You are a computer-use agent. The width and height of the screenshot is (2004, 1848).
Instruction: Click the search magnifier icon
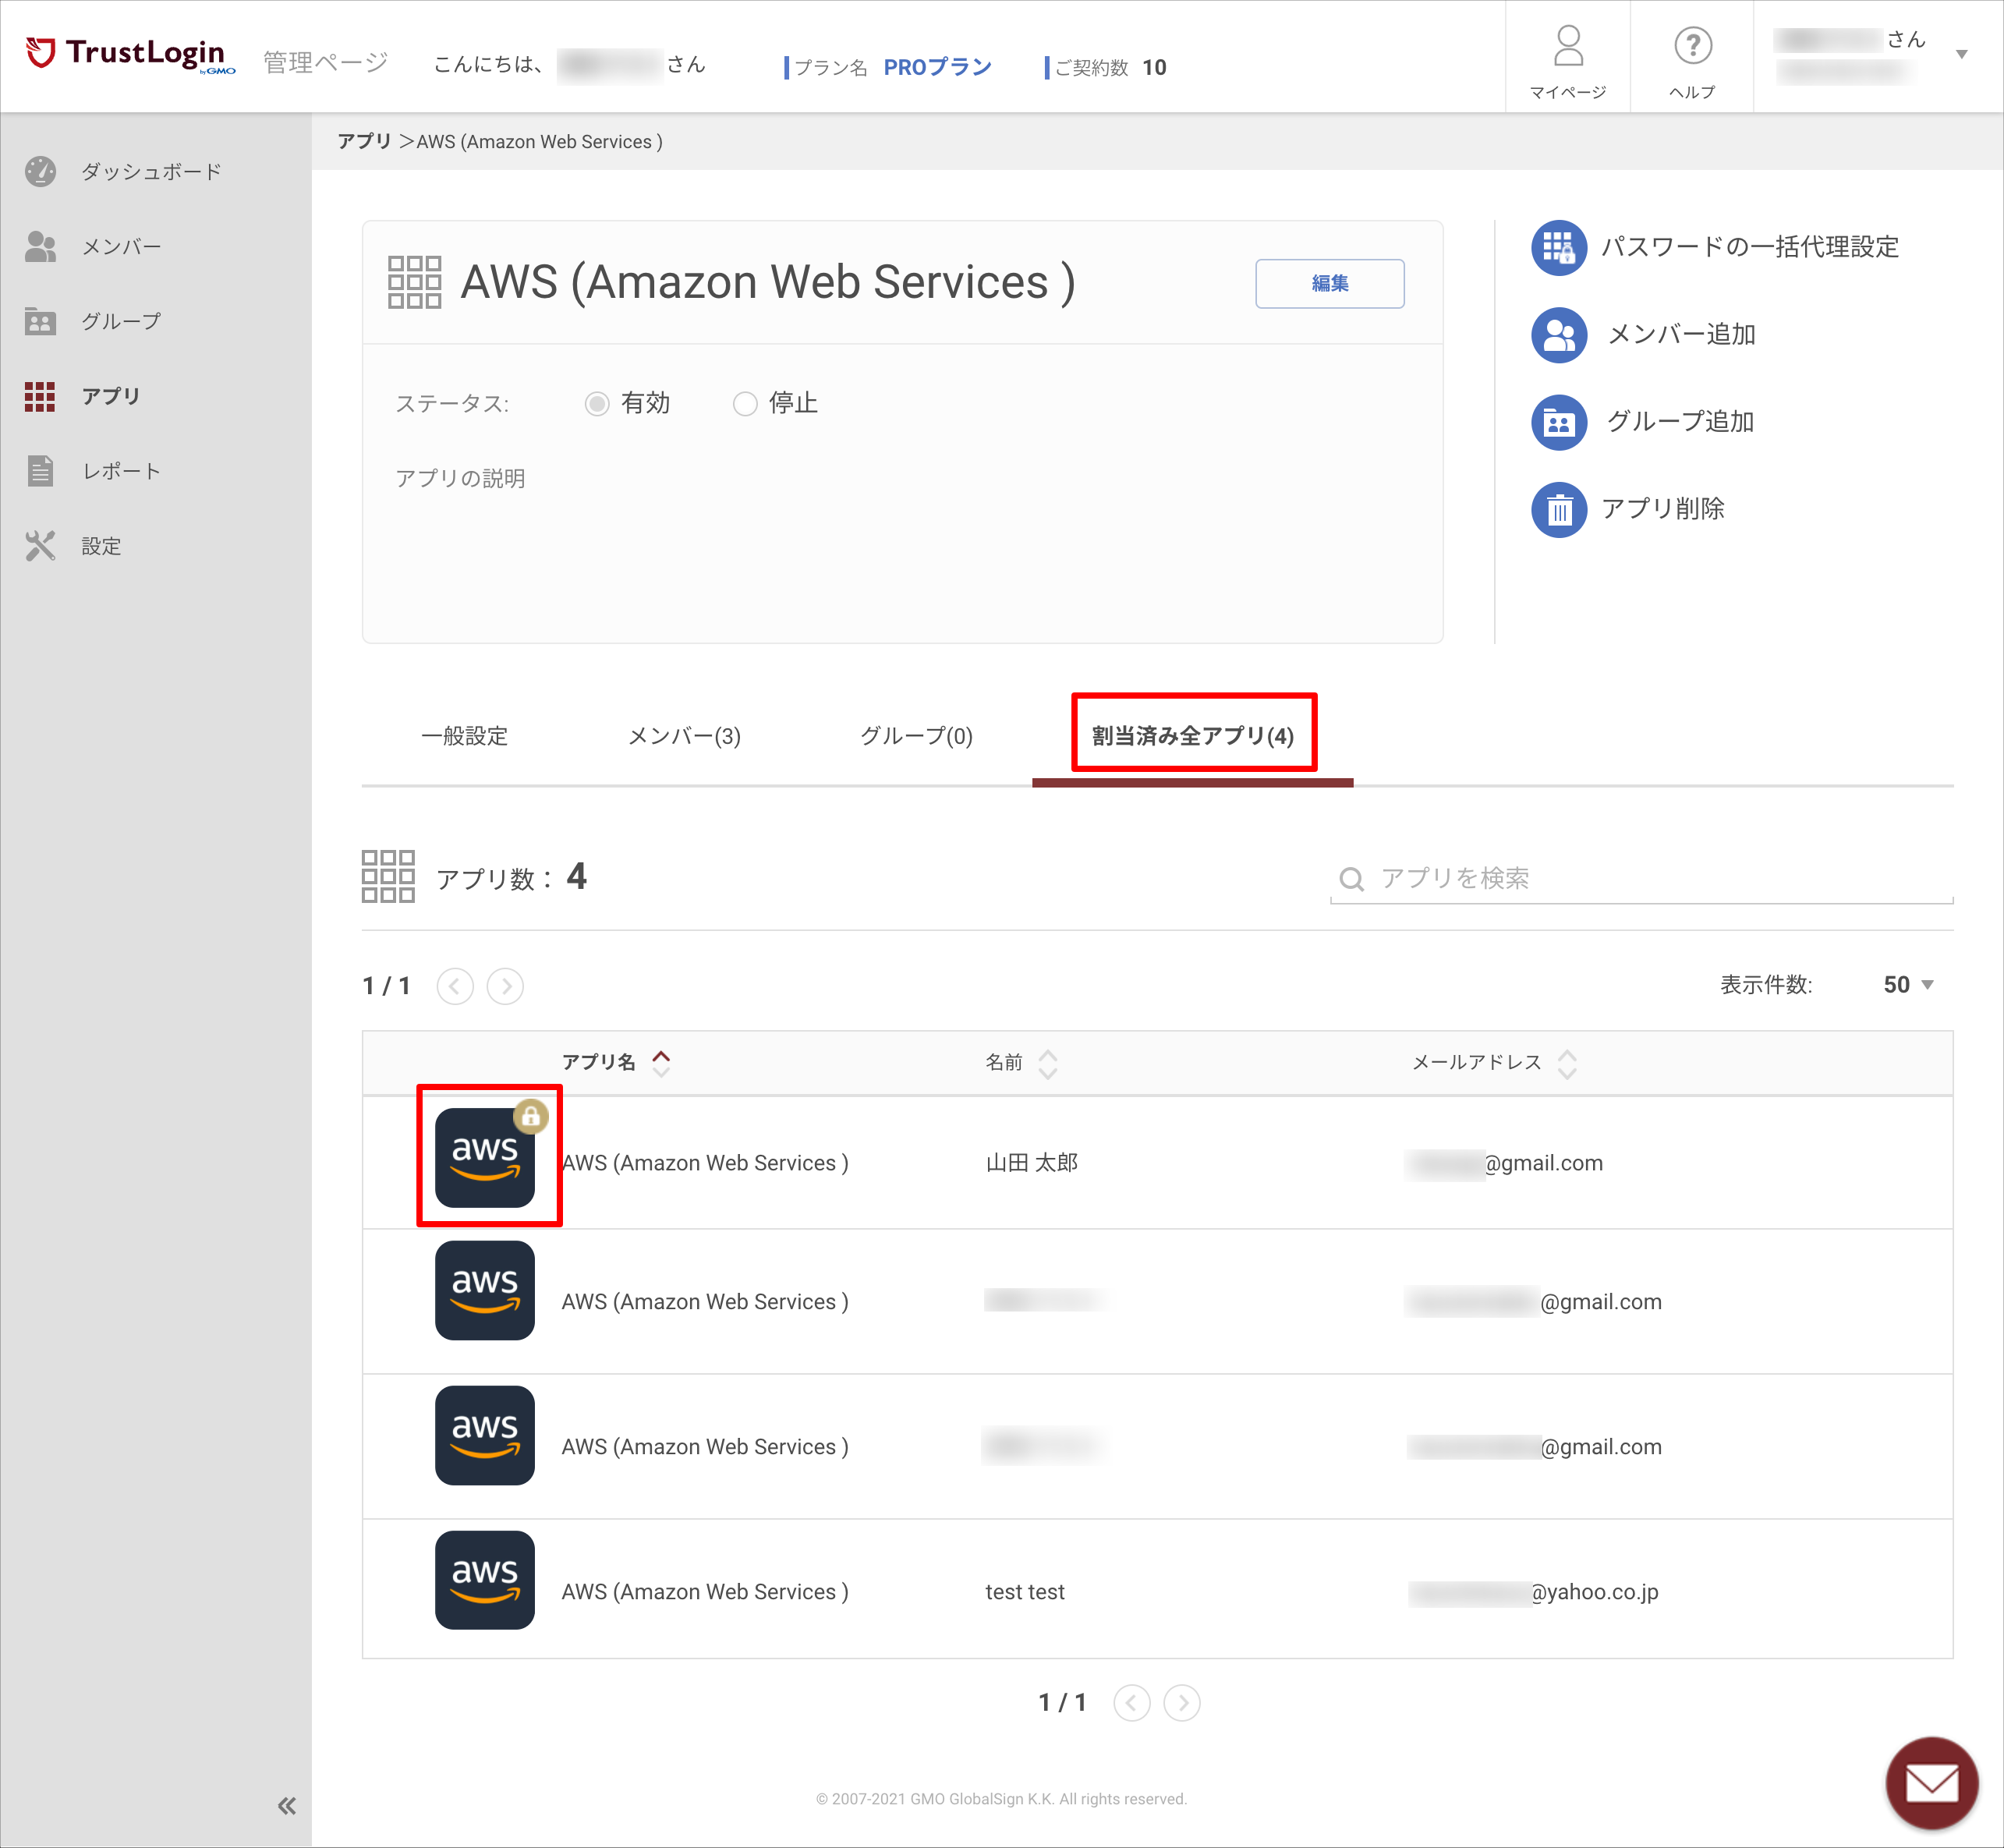1351,879
